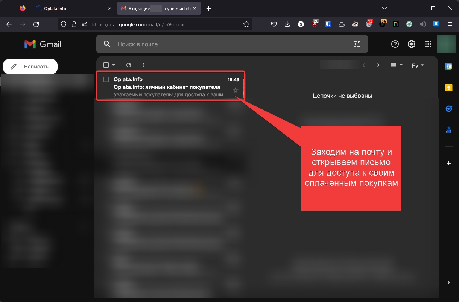The image size is (459, 302).
Task: Open Google Keep side panel icon
Action: click(448, 88)
